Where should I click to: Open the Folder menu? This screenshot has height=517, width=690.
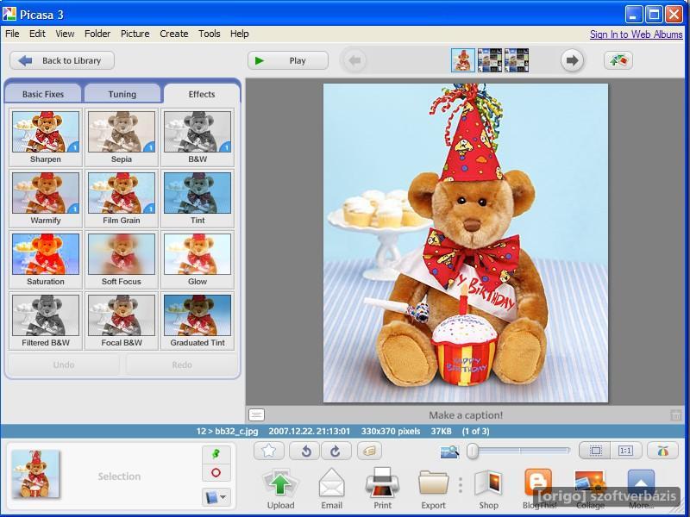[97, 34]
